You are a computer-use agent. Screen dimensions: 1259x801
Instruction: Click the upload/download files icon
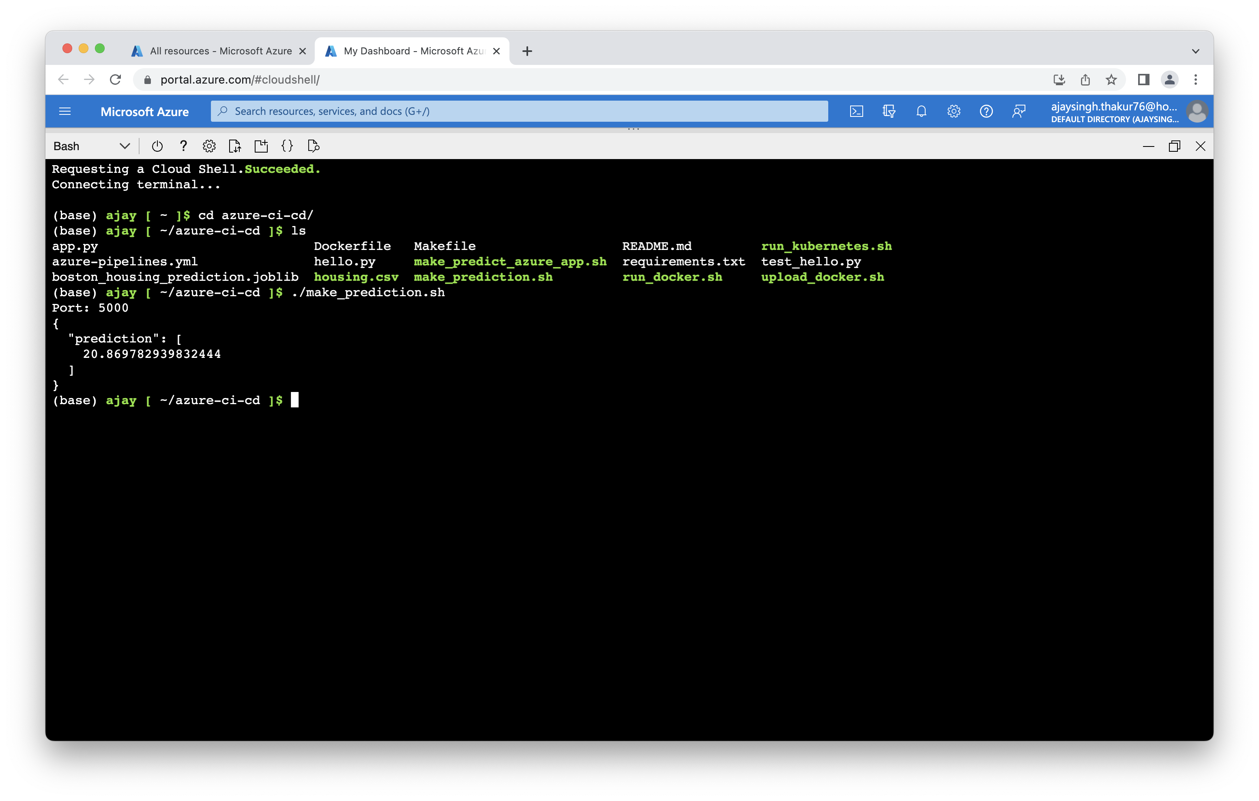pyautogui.click(x=235, y=146)
